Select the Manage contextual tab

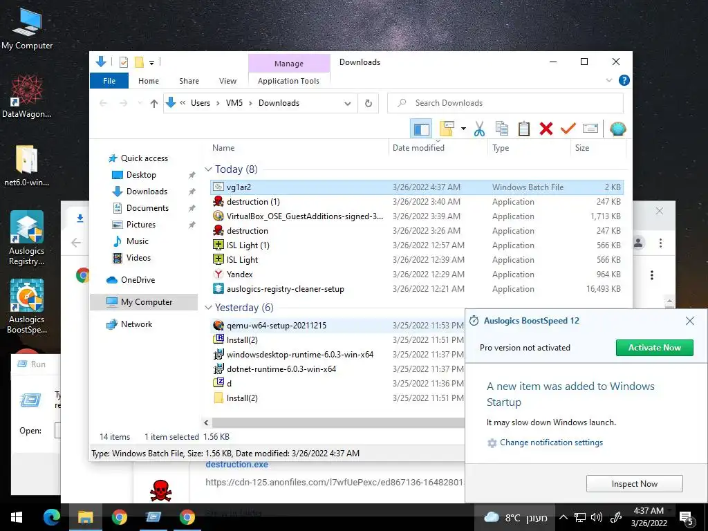click(289, 64)
